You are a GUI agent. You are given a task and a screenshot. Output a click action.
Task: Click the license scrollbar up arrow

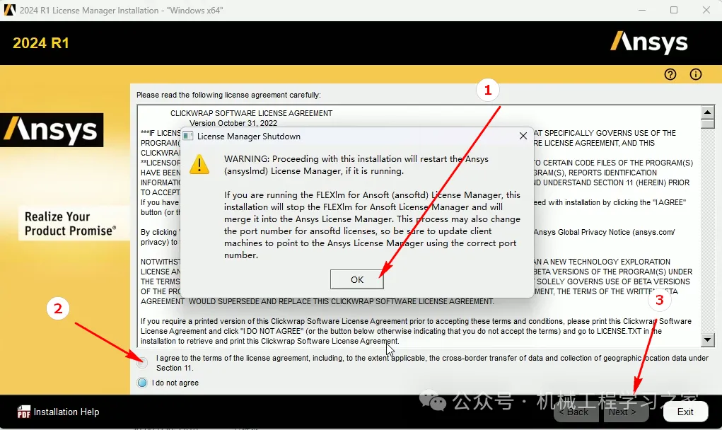point(707,112)
